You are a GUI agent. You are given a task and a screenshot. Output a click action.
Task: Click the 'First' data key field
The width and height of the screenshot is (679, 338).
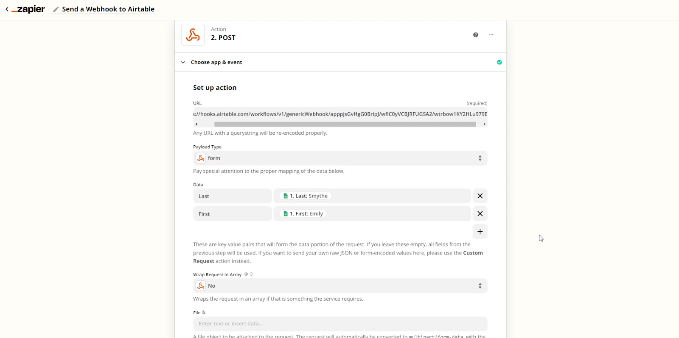coord(233,214)
